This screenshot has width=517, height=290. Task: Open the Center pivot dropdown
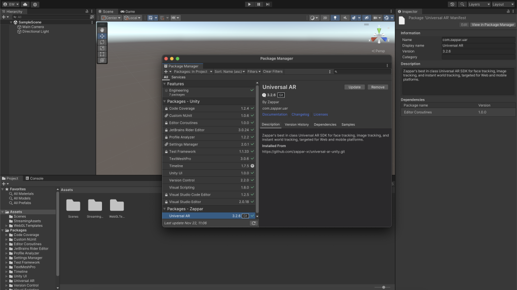[111, 18]
